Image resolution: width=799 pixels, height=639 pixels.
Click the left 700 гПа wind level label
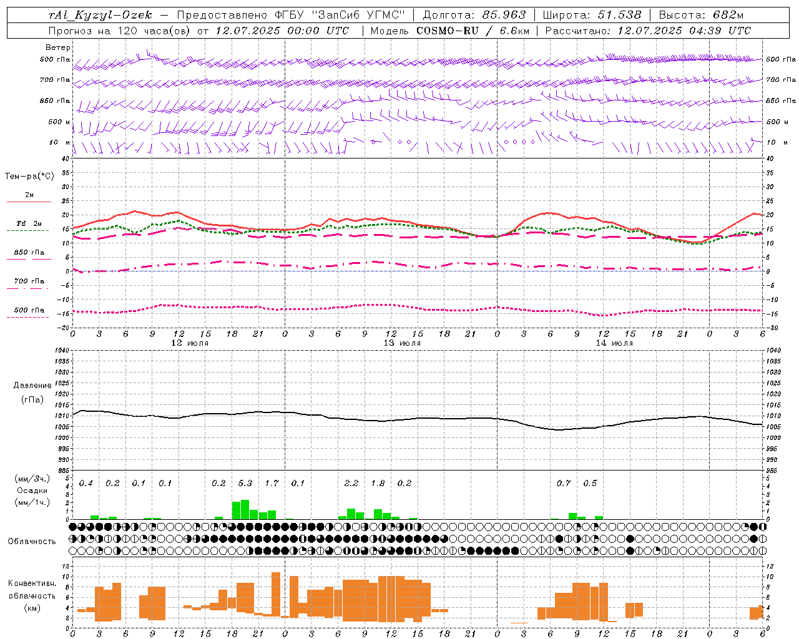[x=55, y=80]
